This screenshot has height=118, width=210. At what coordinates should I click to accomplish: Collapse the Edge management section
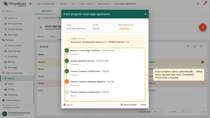click(x=30, y=73)
